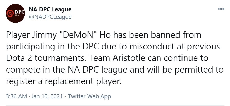Screen dimensions: 230x106
Task: Open the Twitter Web App source link
Action: tap(89, 96)
